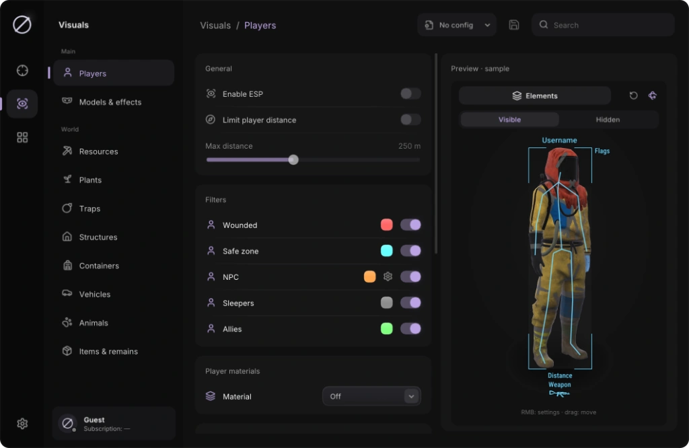Click the Wounded red color swatch
Image resolution: width=689 pixels, height=448 pixels.
tap(387, 225)
